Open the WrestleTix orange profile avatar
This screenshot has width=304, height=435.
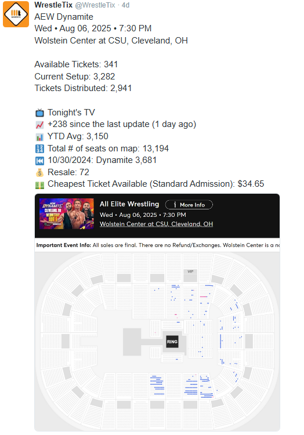pyautogui.click(x=16, y=14)
